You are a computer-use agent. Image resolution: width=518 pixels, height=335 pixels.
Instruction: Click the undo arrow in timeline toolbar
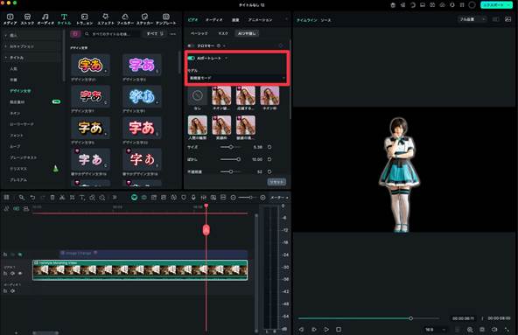32,197
